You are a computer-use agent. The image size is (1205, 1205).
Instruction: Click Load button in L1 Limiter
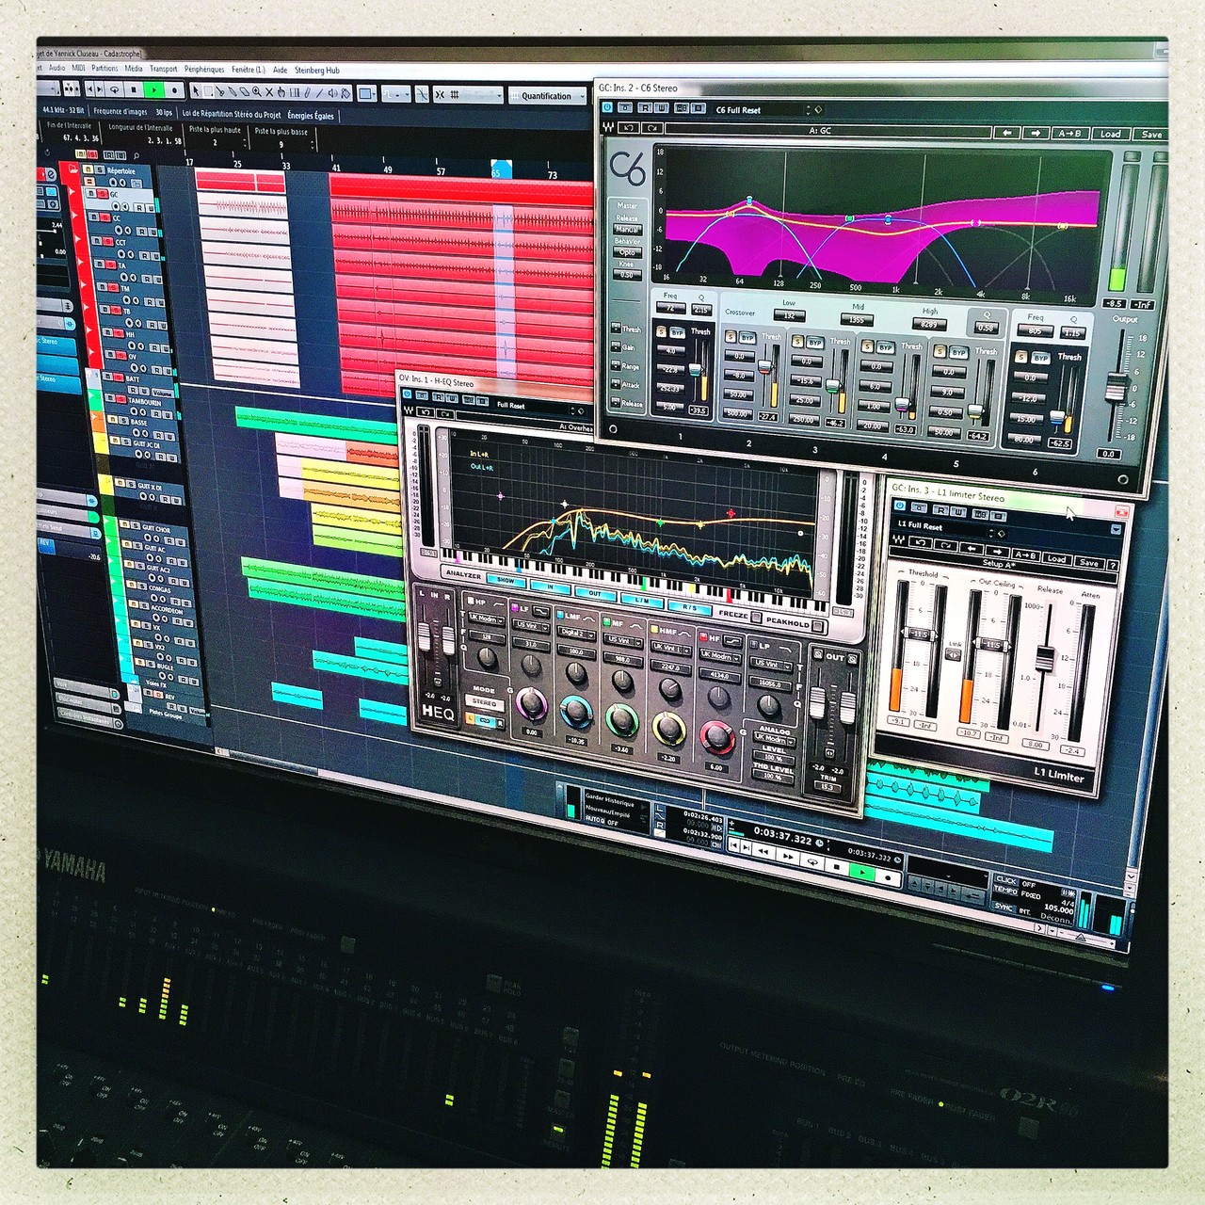1056,558
